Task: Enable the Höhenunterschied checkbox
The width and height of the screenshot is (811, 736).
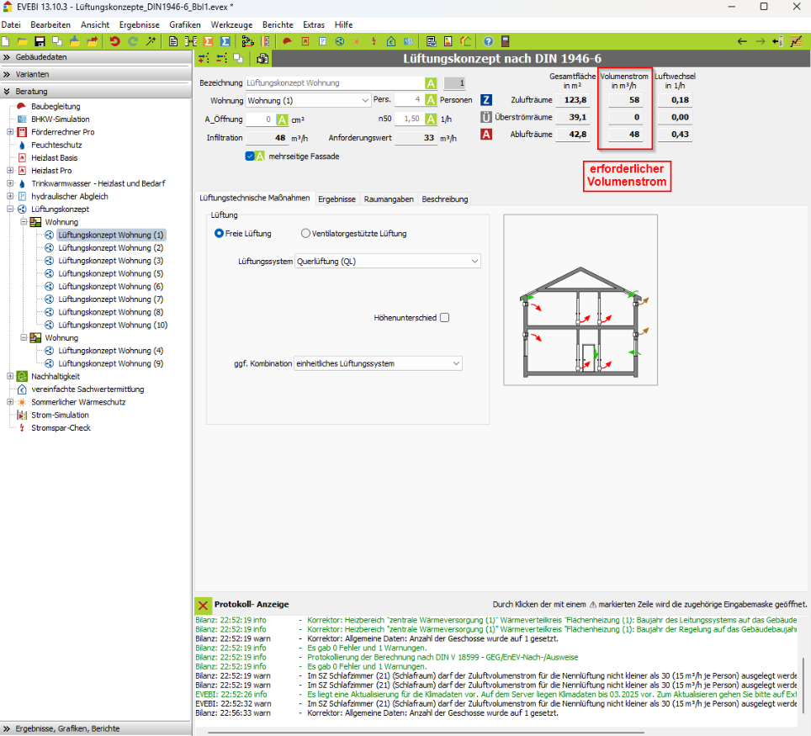Action: [444, 318]
